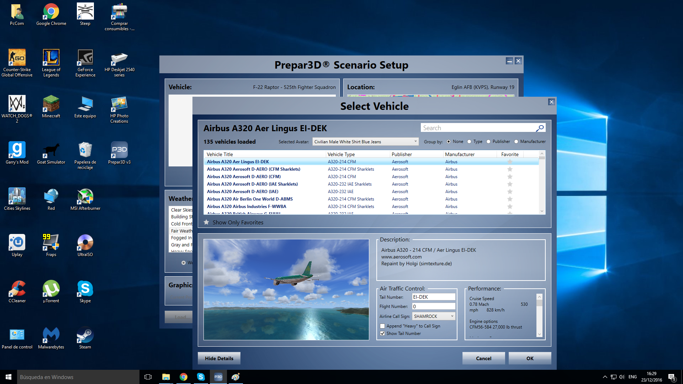
Task: Show hidden tray icons chevron
Action: (x=605, y=377)
